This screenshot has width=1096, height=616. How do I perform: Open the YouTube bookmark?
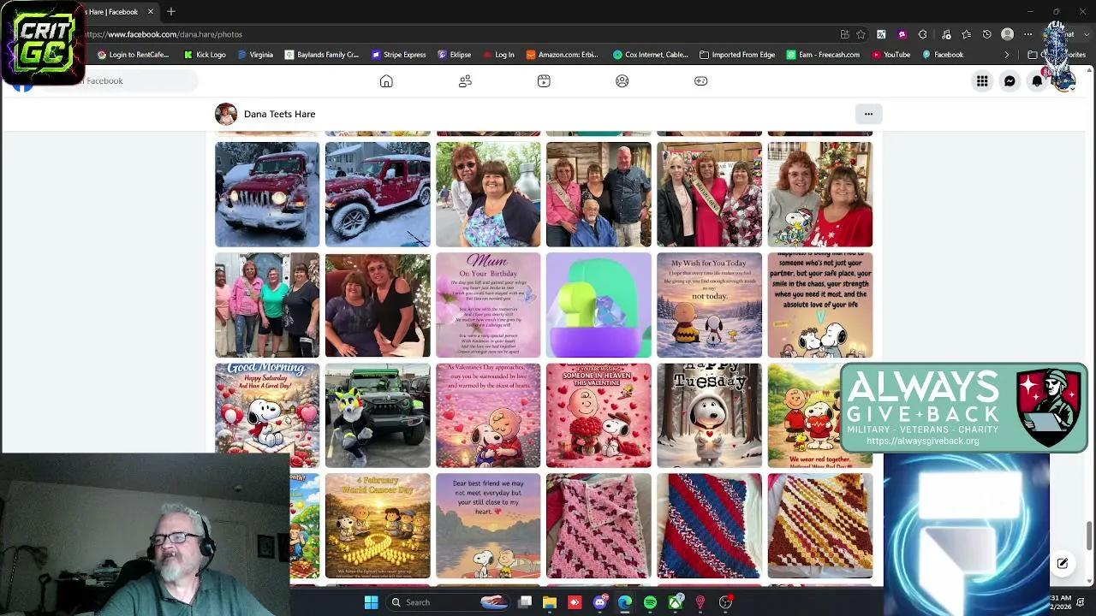pos(891,55)
